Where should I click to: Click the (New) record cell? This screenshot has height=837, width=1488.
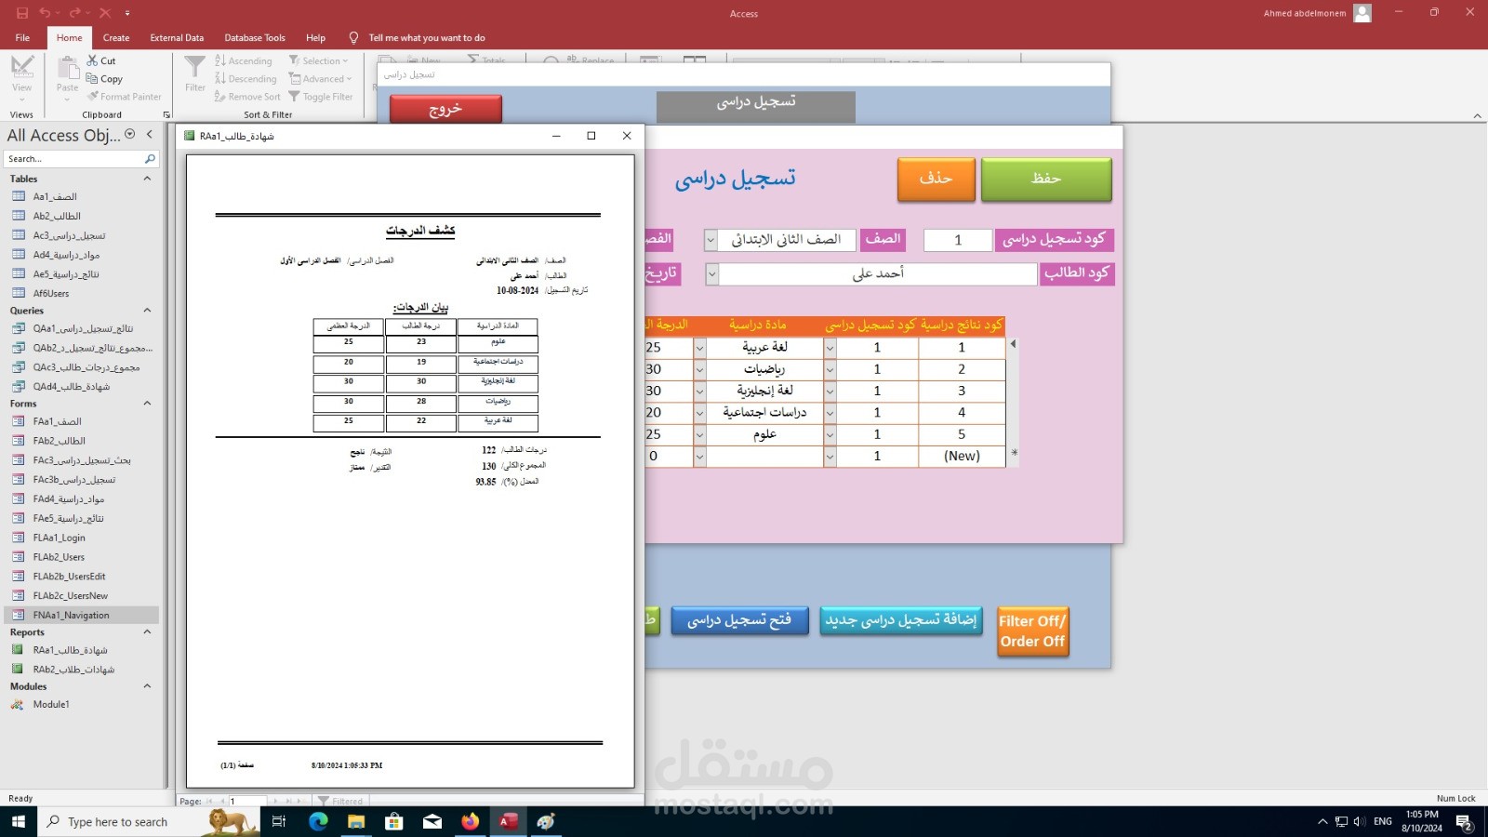962,457
